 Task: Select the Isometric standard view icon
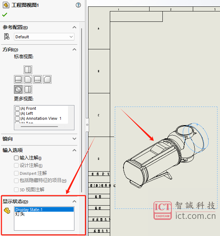pos(18,89)
